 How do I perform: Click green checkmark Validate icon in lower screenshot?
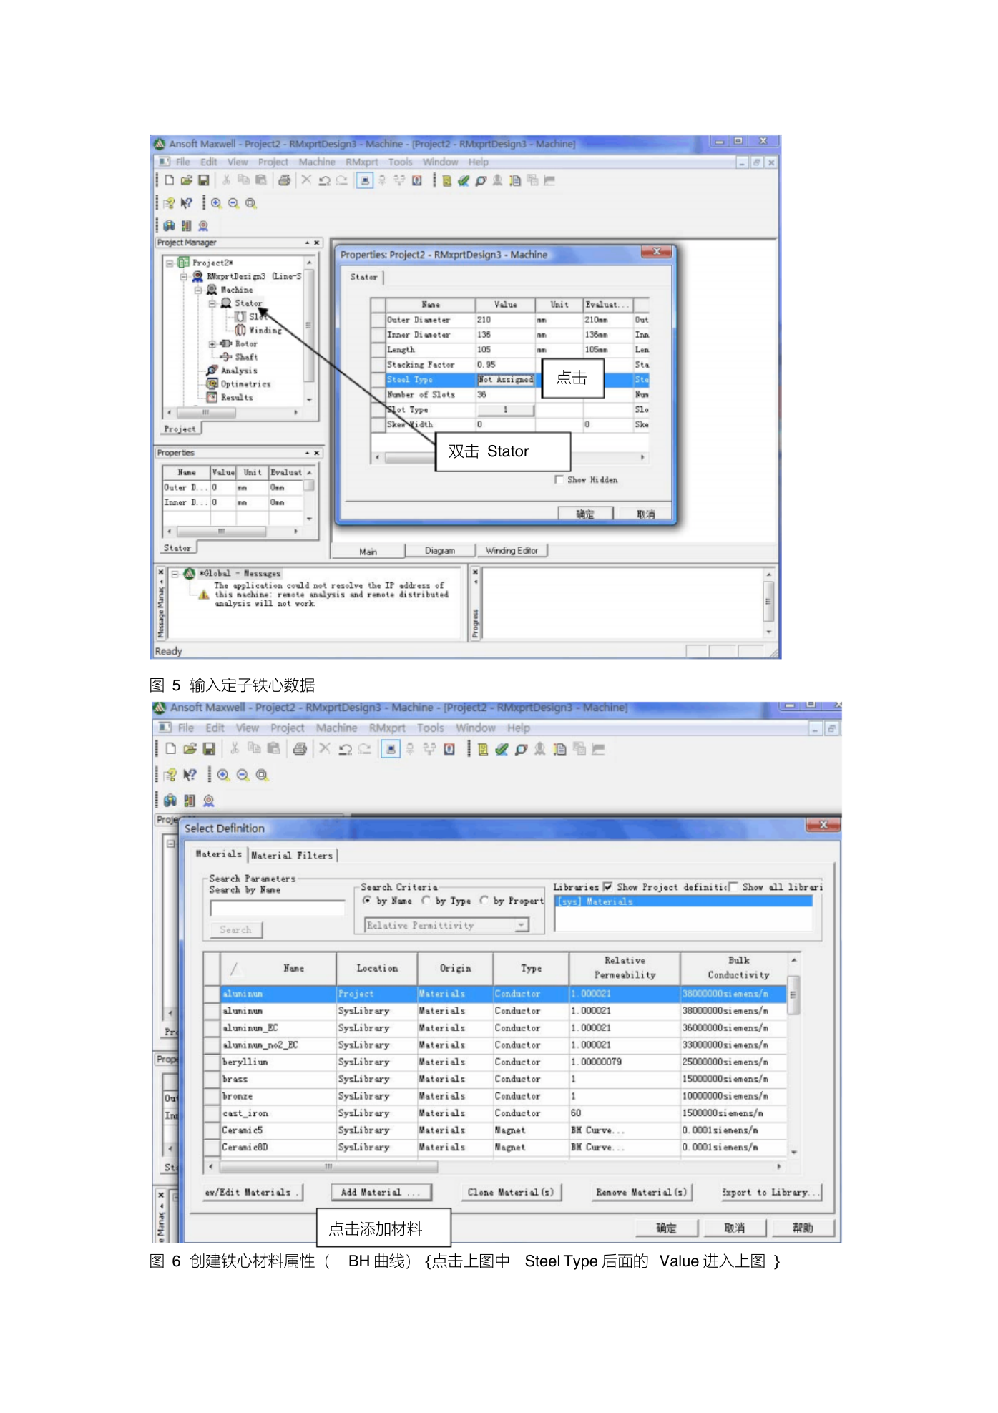point(502,748)
